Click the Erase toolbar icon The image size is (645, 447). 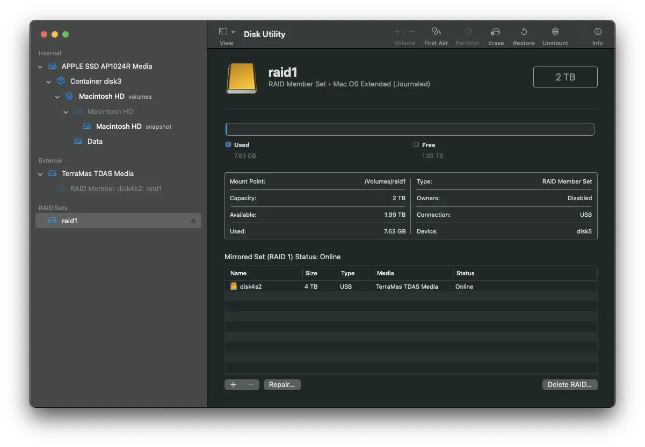496,32
